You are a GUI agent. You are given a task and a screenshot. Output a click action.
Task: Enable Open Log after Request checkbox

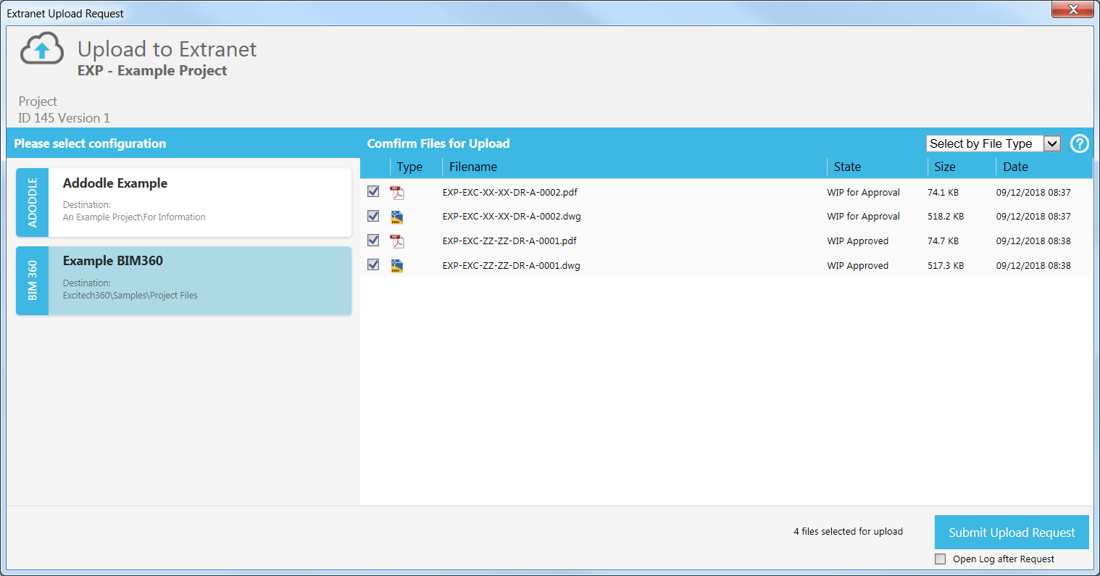(941, 559)
